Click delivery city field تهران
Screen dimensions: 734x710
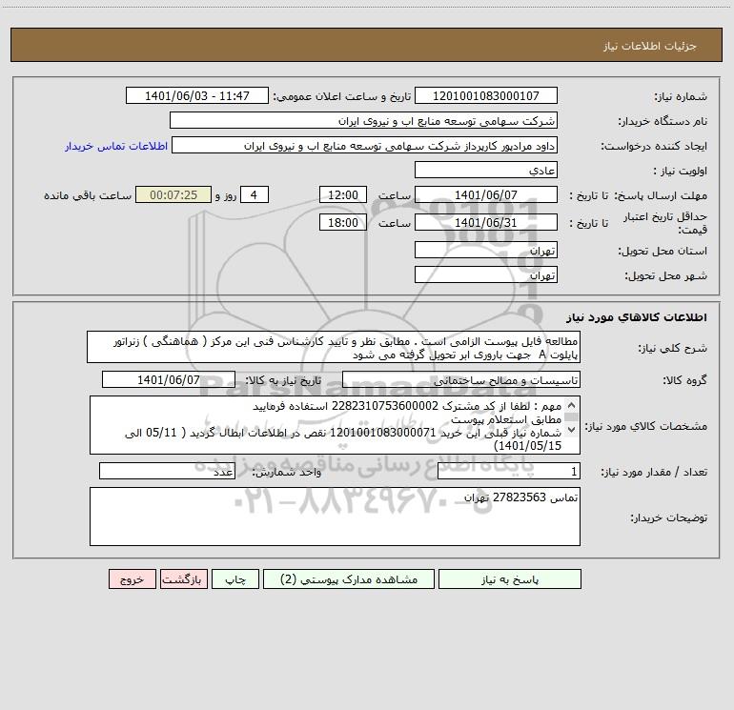pos(486,274)
